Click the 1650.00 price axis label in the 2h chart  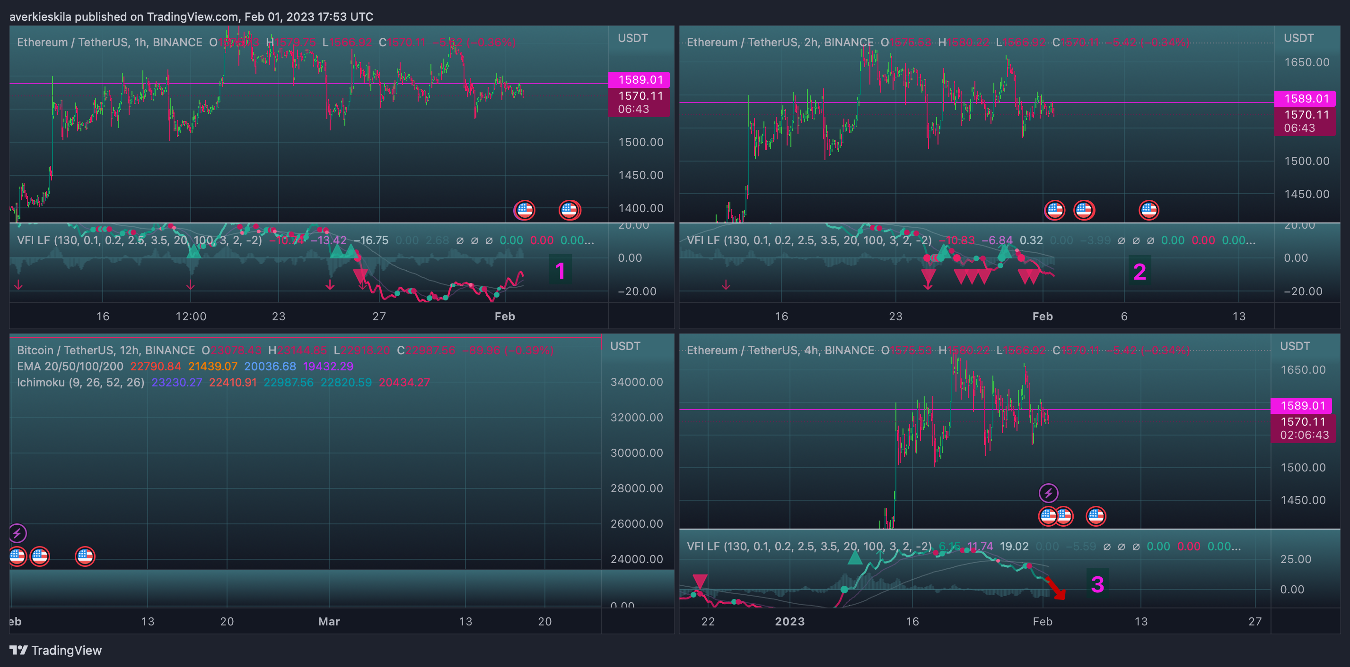pyautogui.click(x=1306, y=62)
